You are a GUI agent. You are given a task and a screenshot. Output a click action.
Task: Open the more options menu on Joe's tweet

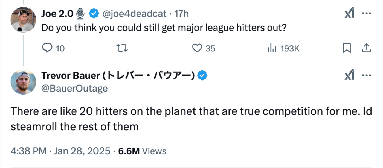point(366,14)
